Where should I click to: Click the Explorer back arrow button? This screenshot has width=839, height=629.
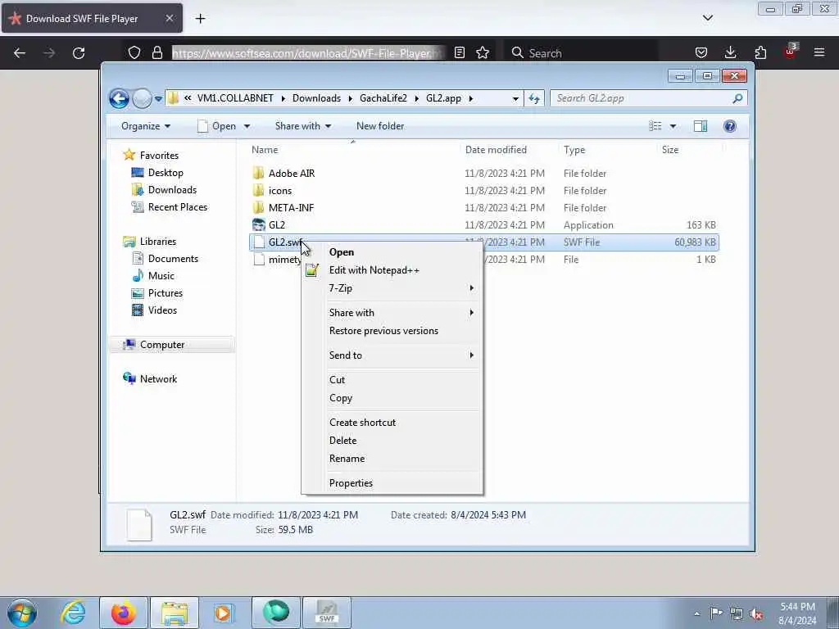tap(119, 98)
